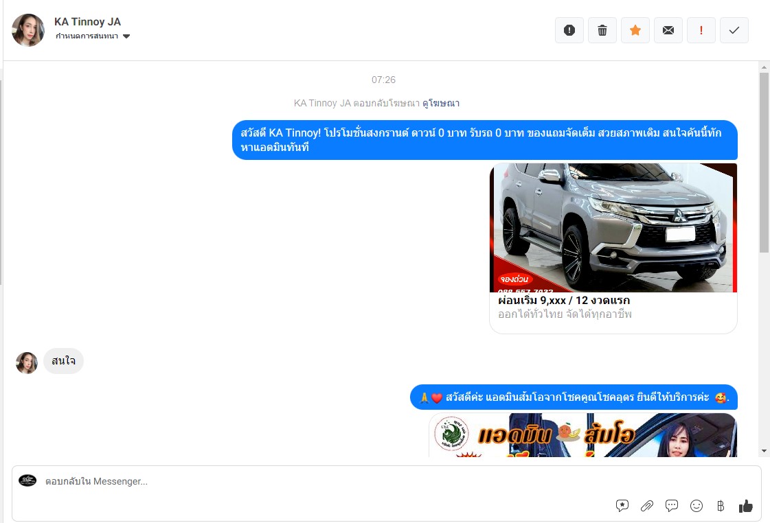Open KA Tinnoy JA profile photo in header
Image resolution: width=770 pixels, height=523 pixels.
[28, 30]
